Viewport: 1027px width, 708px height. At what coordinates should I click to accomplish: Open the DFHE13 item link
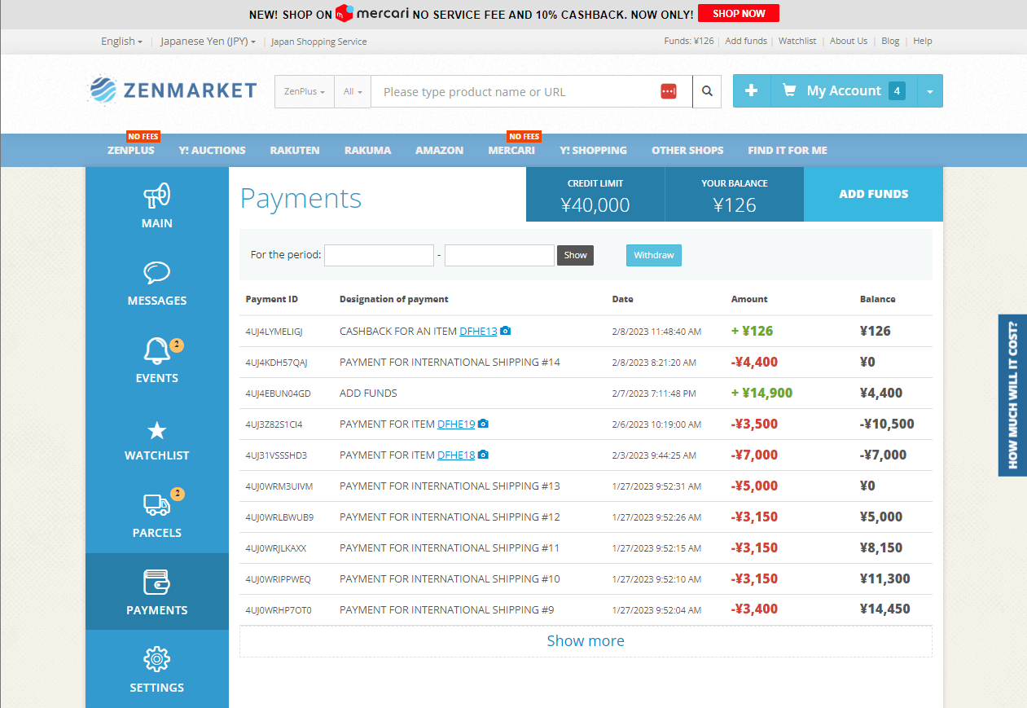pos(478,331)
